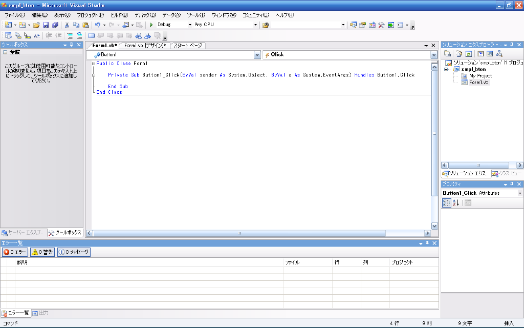Click the Comment Out Selected Lines icon

70,35
